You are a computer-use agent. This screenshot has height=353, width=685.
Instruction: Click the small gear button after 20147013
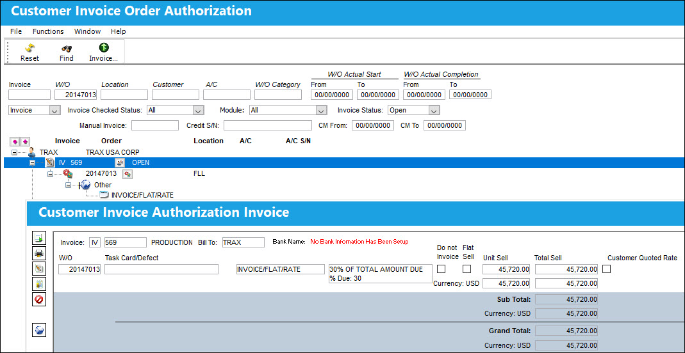(127, 174)
